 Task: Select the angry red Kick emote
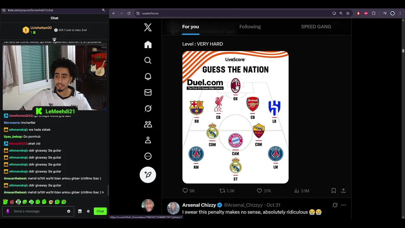[12, 202]
